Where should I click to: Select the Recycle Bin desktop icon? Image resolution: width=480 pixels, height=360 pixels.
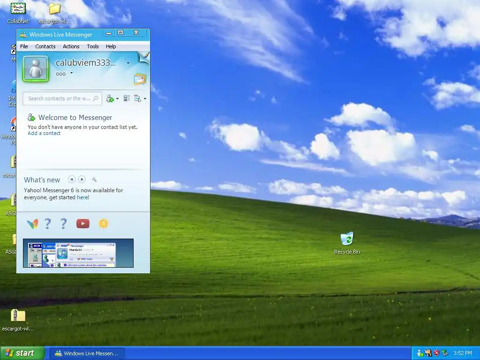[347, 243]
